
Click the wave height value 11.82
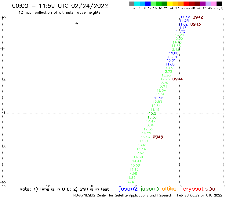point(183,24)
